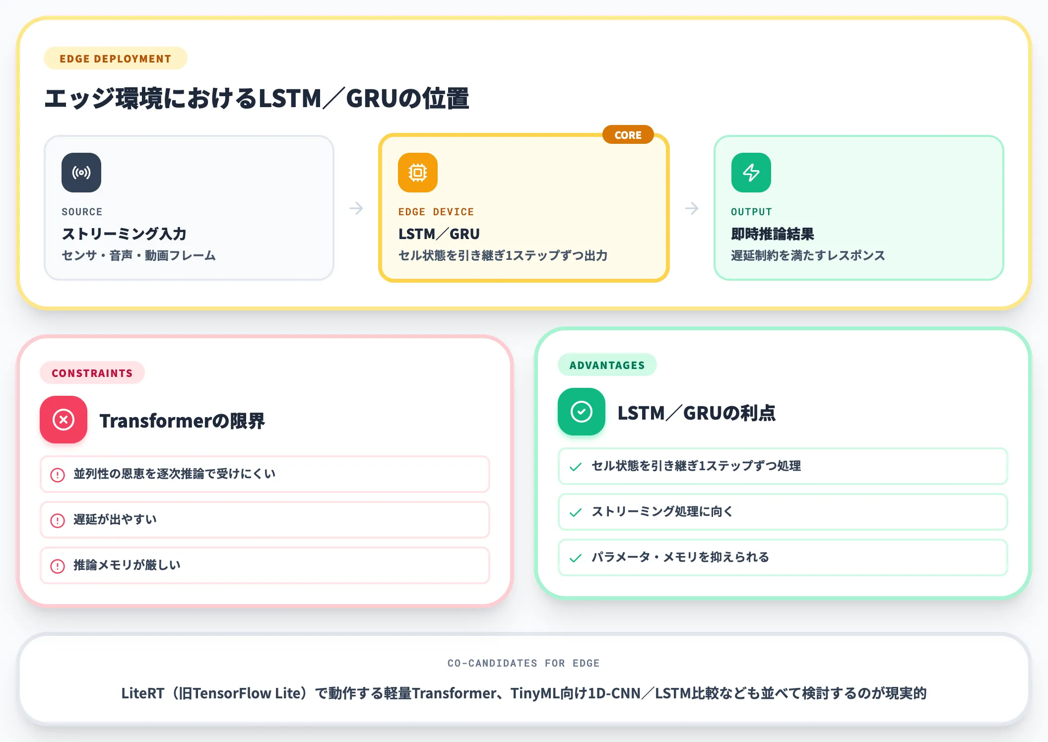This screenshot has height=742, width=1048.
Task: Click the main heading エッジ環境におけるLSTM／GRUの位置
Action: pos(257,98)
